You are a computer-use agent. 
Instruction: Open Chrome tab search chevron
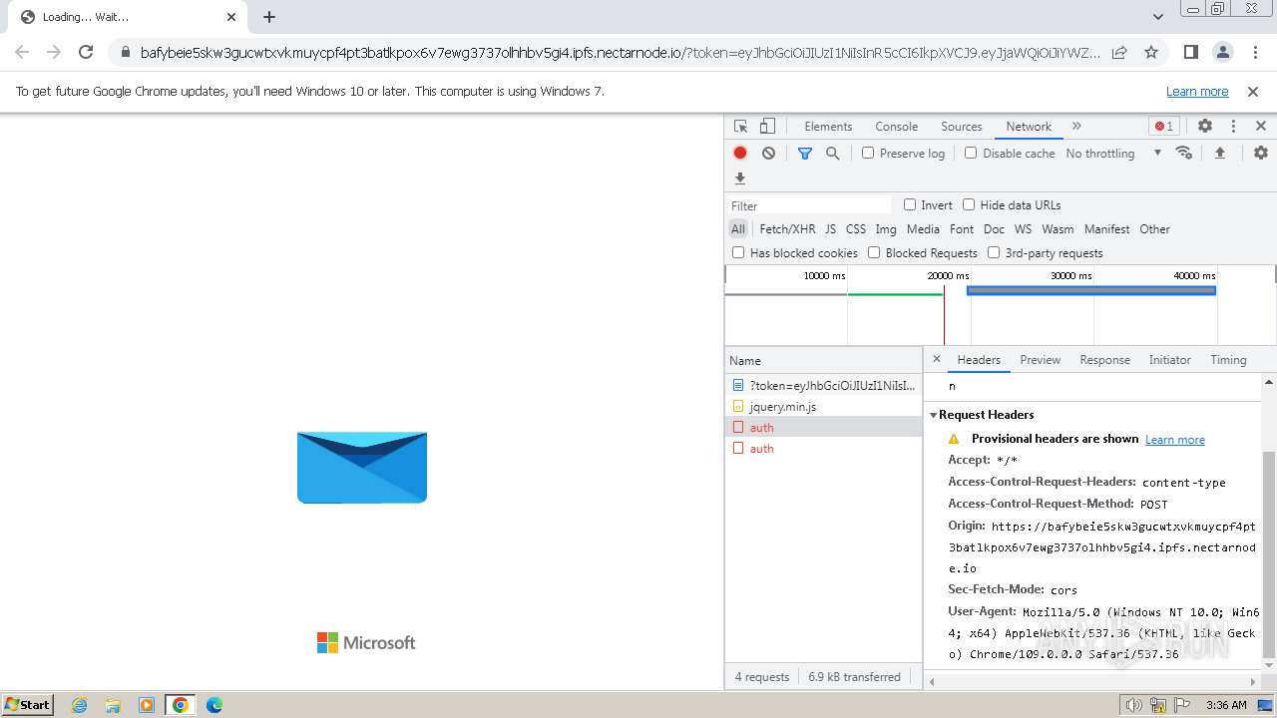pyautogui.click(x=1158, y=17)
